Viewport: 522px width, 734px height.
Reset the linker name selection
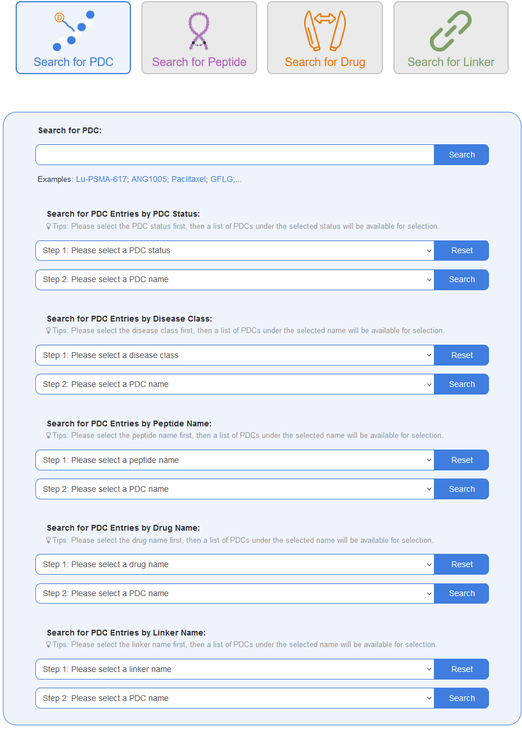coord(462,670)
